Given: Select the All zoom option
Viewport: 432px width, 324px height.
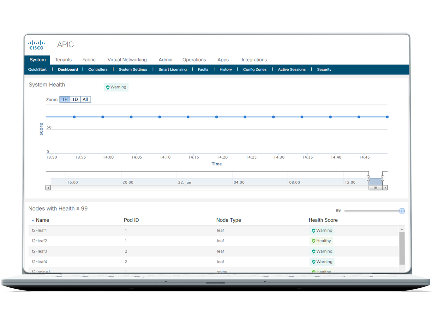Looking at the screenshot, I should coord(85,99).
